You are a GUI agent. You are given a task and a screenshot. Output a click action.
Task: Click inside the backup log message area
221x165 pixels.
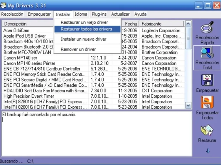[x=97, y=134]
